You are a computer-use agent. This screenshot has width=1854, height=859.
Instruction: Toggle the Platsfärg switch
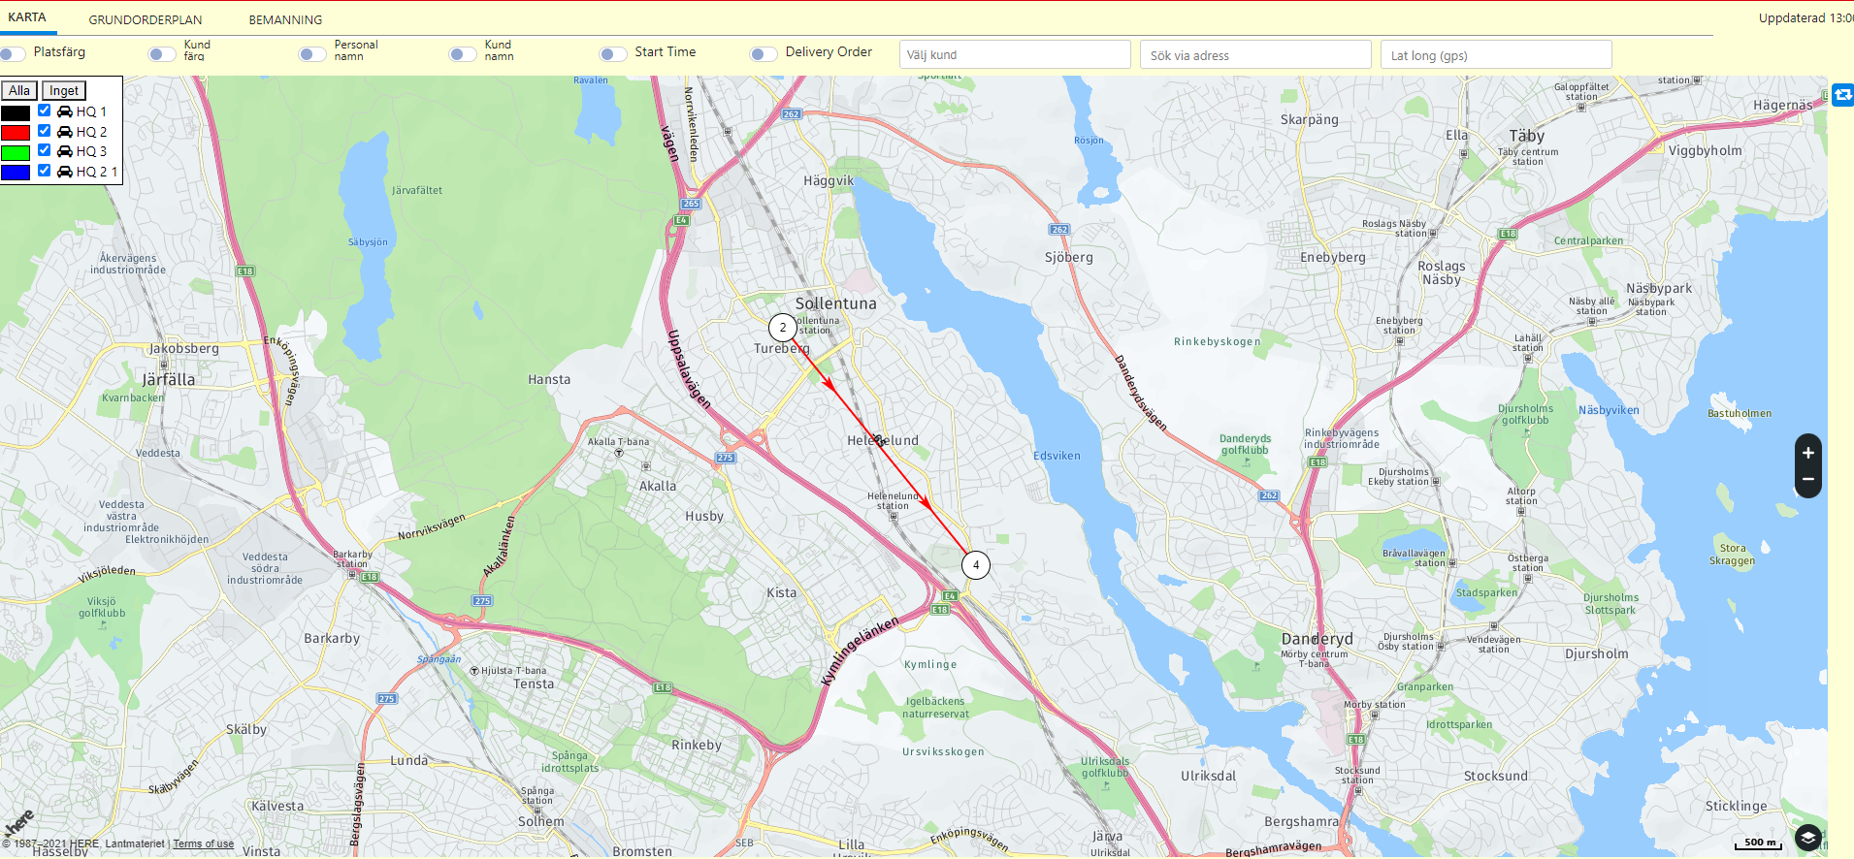point(14,53)
